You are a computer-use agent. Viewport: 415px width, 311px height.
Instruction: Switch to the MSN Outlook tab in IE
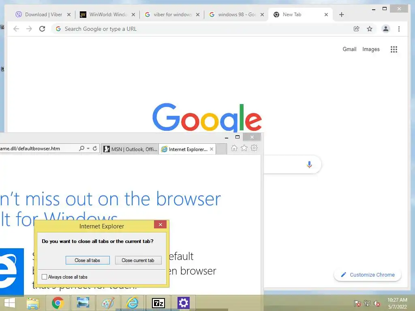click(130, 149)
